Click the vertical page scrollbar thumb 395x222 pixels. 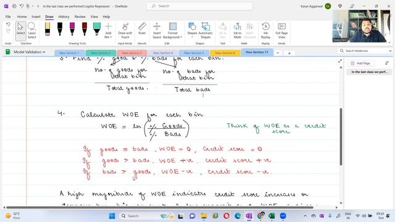click(x=341, y=137)
